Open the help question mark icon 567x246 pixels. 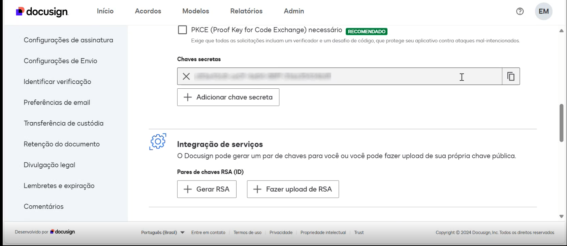tap(520, 11)
